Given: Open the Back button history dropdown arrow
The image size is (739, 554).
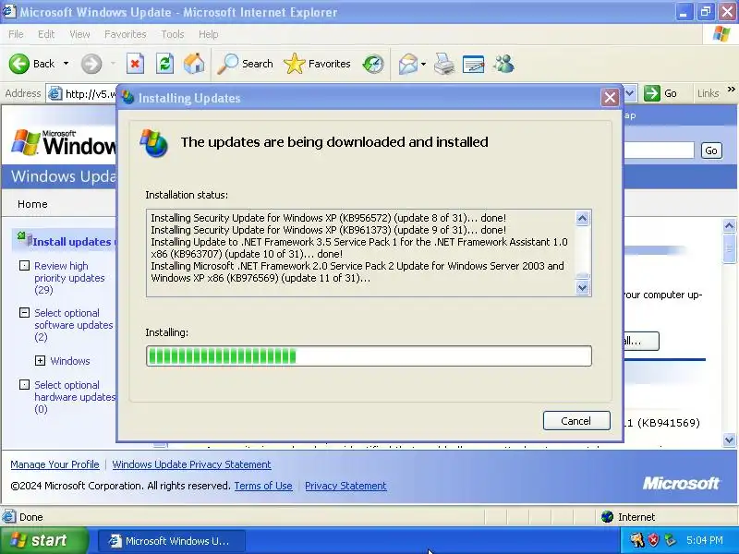Looking at the screenshot, I should click(x=66, y=64).
